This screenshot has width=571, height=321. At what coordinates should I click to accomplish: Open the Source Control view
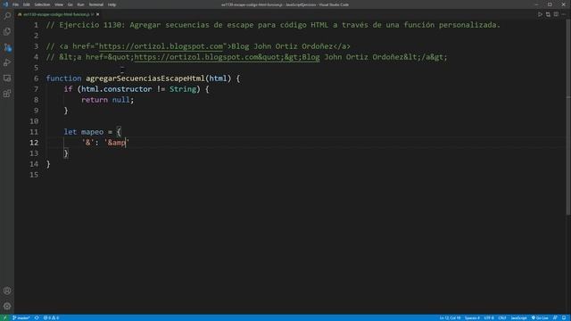(x=7, y=47)
